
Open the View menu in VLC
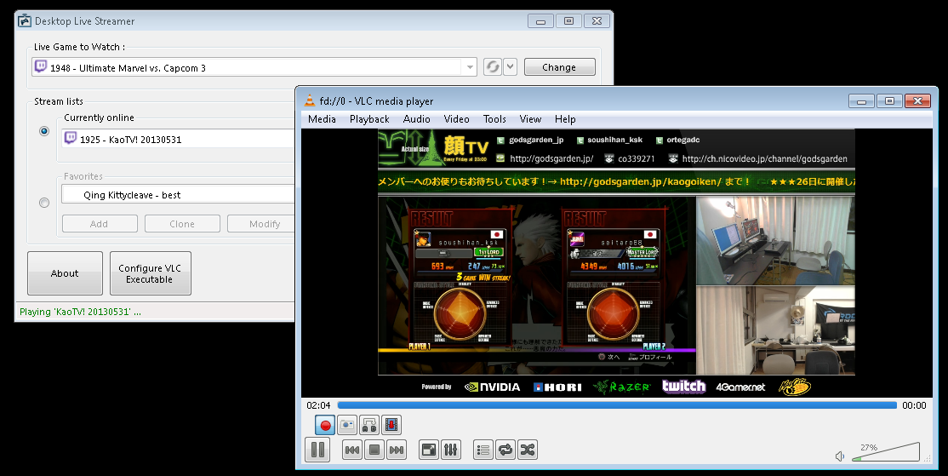pyautogui.click(x=530, y=119)
